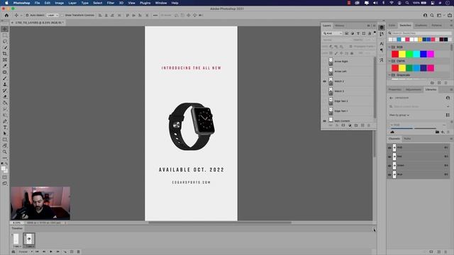The width and height of the screenshot is (454, 255).
Task: Go to first frame in timeline
Action: [x=37, y=252]
